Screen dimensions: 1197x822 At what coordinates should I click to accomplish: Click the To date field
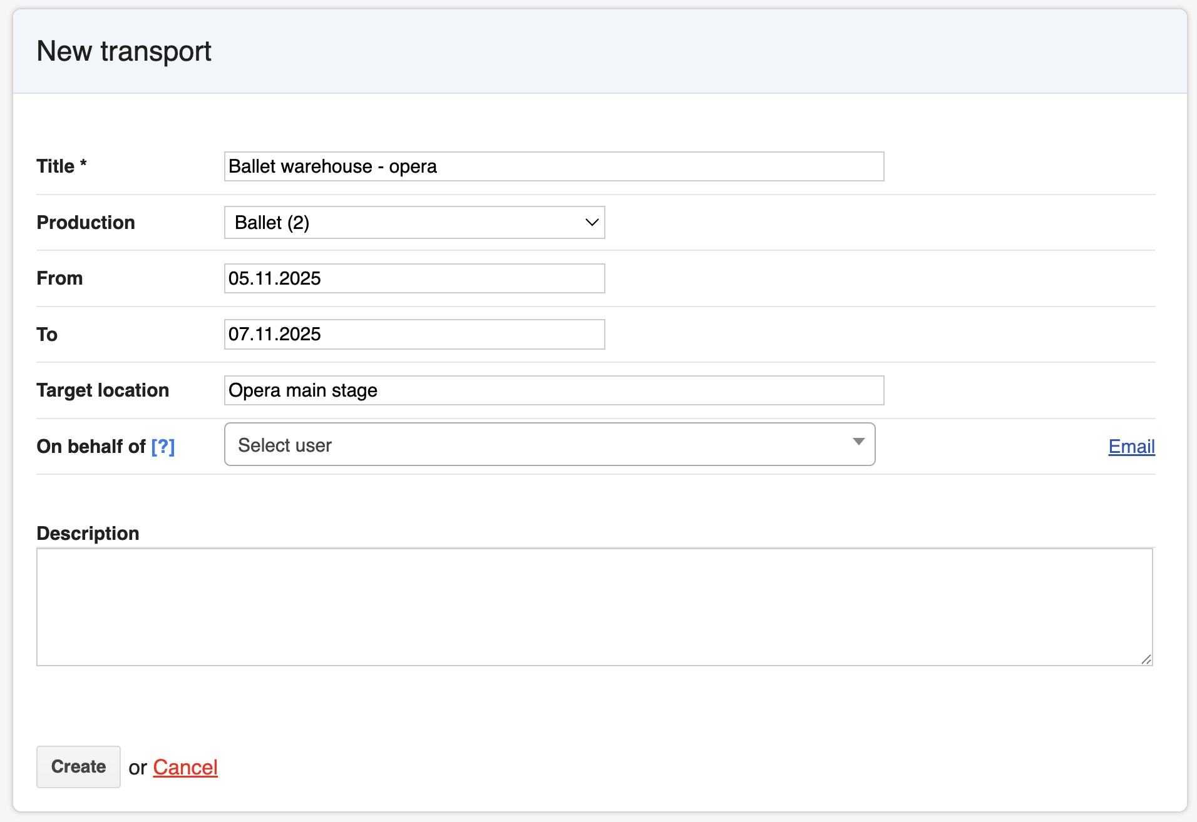coord(414,334)
